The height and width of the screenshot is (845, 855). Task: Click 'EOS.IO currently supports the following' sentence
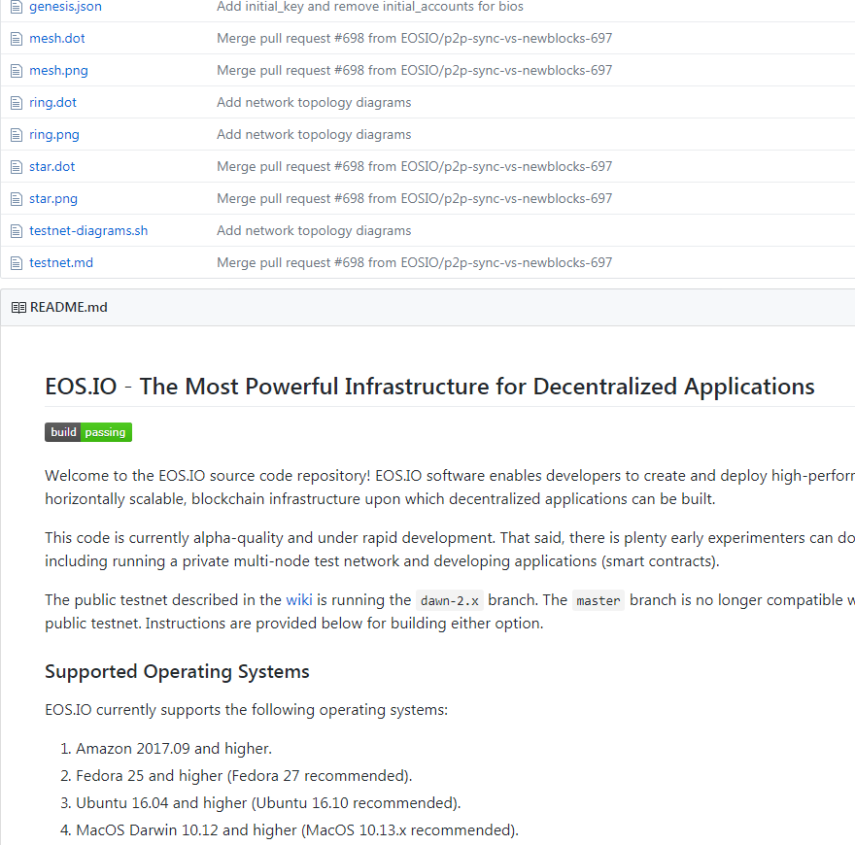(x=246, y=710)
